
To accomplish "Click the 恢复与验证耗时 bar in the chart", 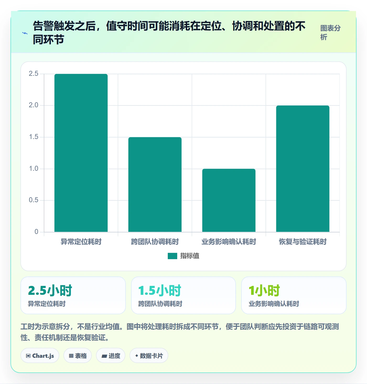I will [303, 169].
